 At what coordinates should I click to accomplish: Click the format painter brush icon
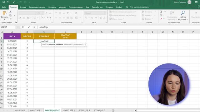tap(10, 19)
